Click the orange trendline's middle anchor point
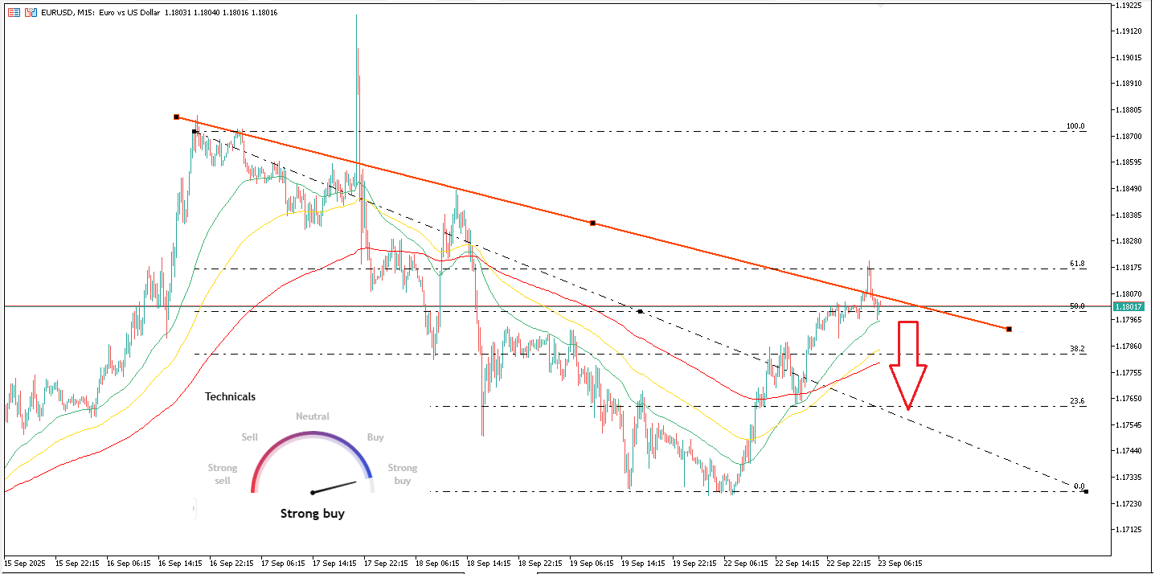 pyautogui.click(x=592, y=223)
